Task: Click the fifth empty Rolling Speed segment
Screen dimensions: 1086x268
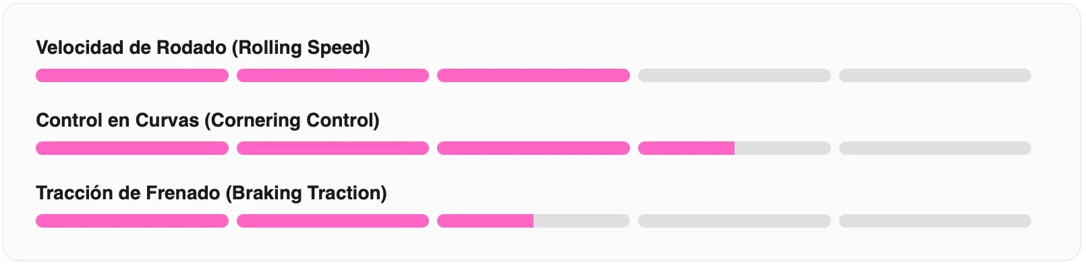Action: 935,75
